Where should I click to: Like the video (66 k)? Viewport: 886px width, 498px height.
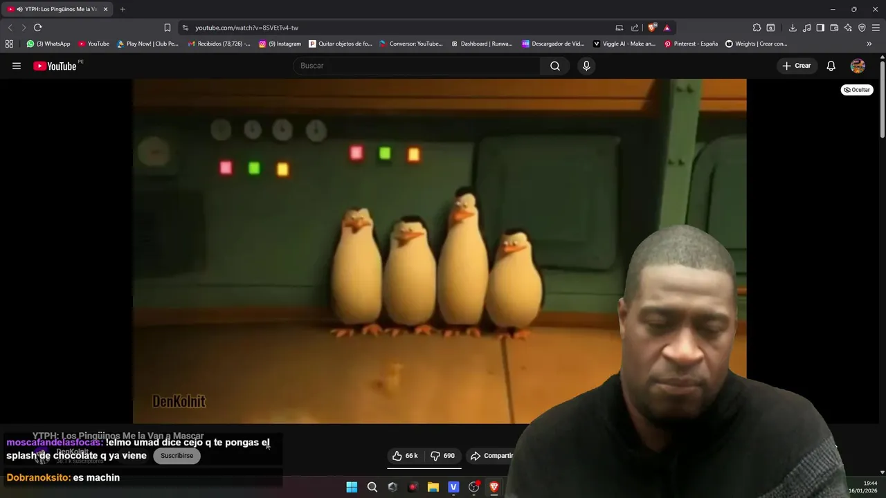[405, 456]
